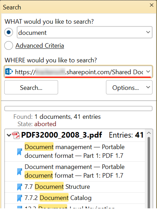
Task: Close the Search panel
Action: (151, 5)
